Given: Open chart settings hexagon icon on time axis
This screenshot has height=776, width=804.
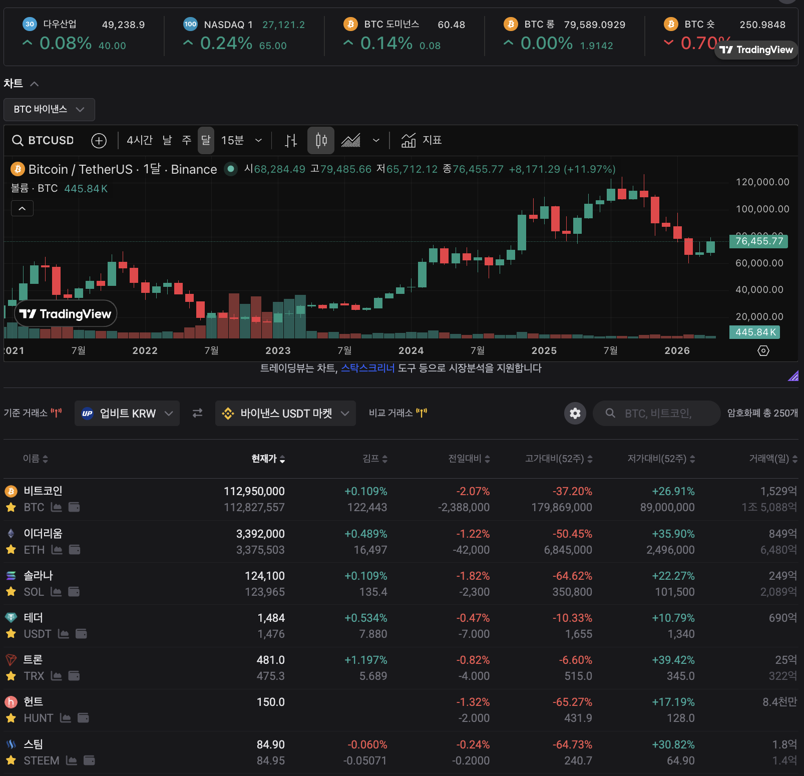Looking at the screenshot, I should tap(763, 350).
